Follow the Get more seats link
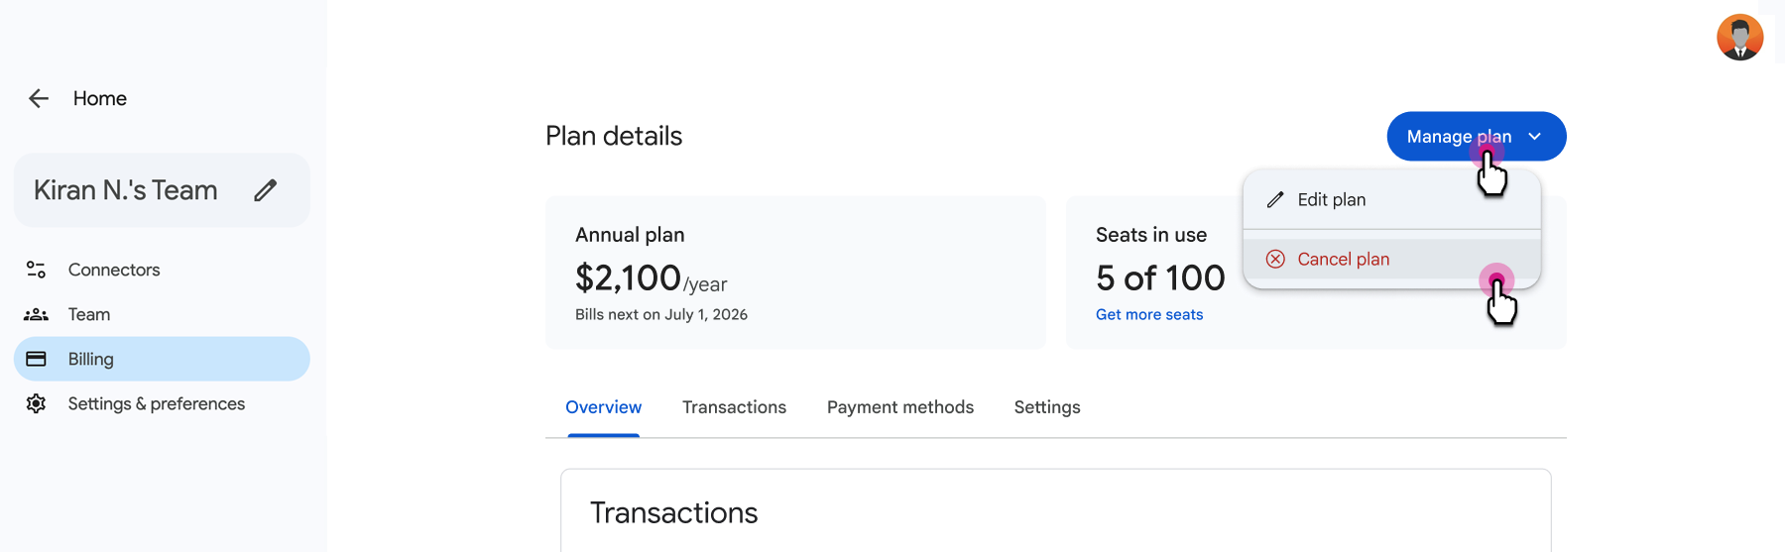 (1148, 314)
